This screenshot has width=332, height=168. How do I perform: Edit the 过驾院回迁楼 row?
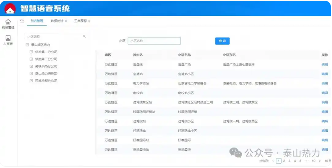(x=325, y=112)
